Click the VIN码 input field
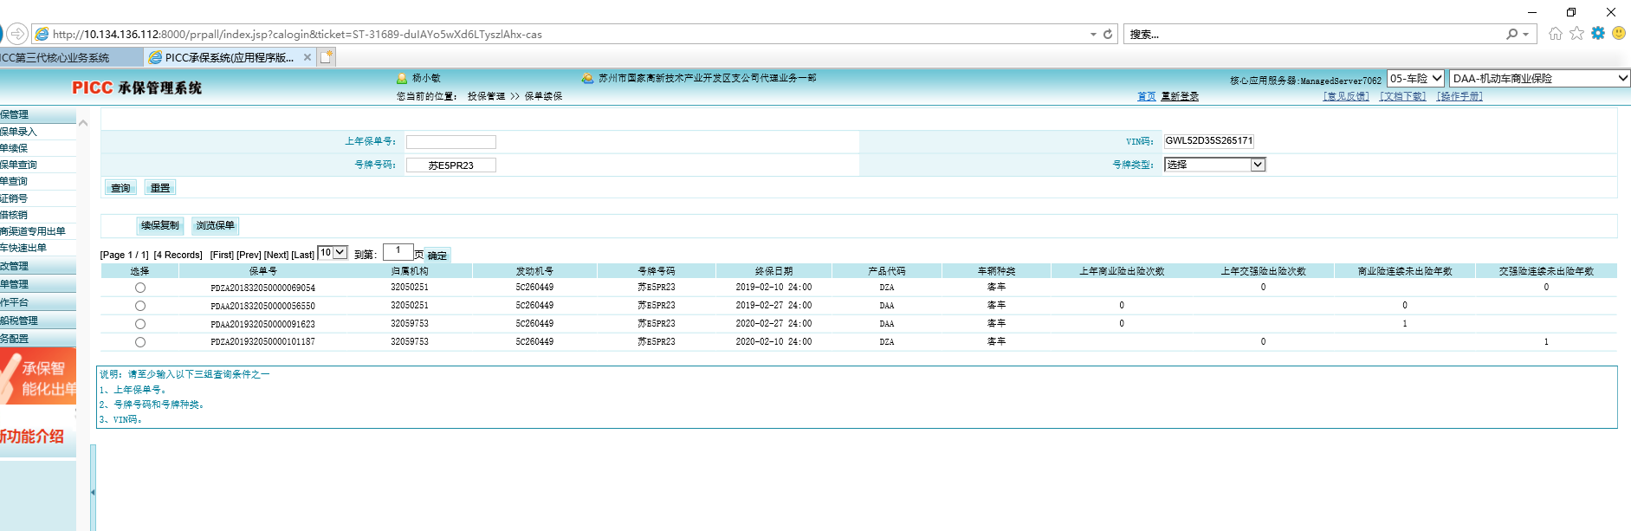Screen dimensions: 1631x531 (1209, 140)
